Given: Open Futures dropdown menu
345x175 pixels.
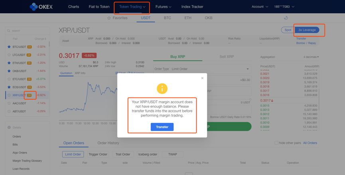Looking at the screenshot, I should coord(163,7).
